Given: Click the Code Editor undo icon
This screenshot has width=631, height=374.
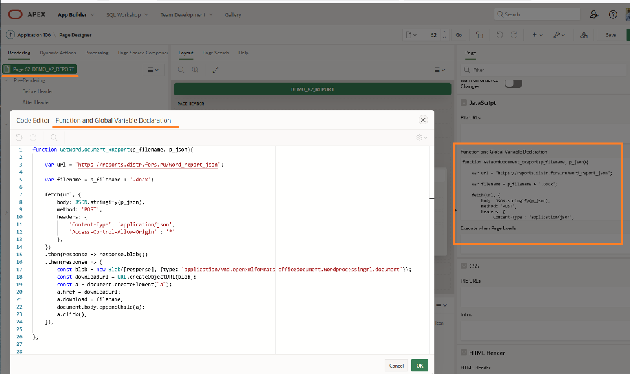Looking at the screenshot, I should click(19, 137).
